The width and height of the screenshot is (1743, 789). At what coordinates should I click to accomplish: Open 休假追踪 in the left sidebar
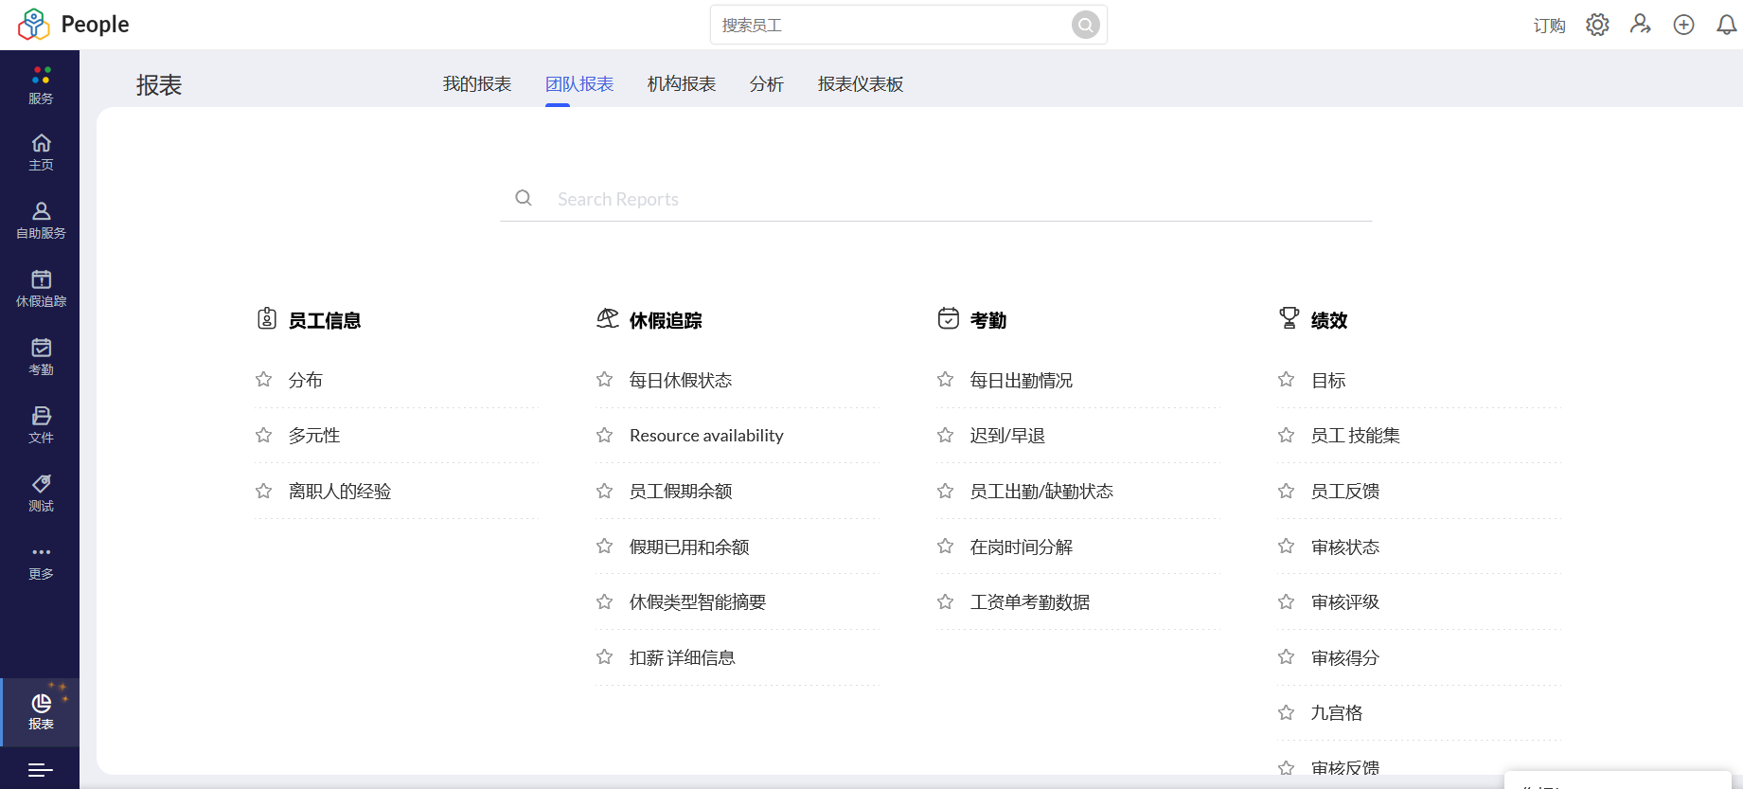pyautogui.click(x=41, y=288)
